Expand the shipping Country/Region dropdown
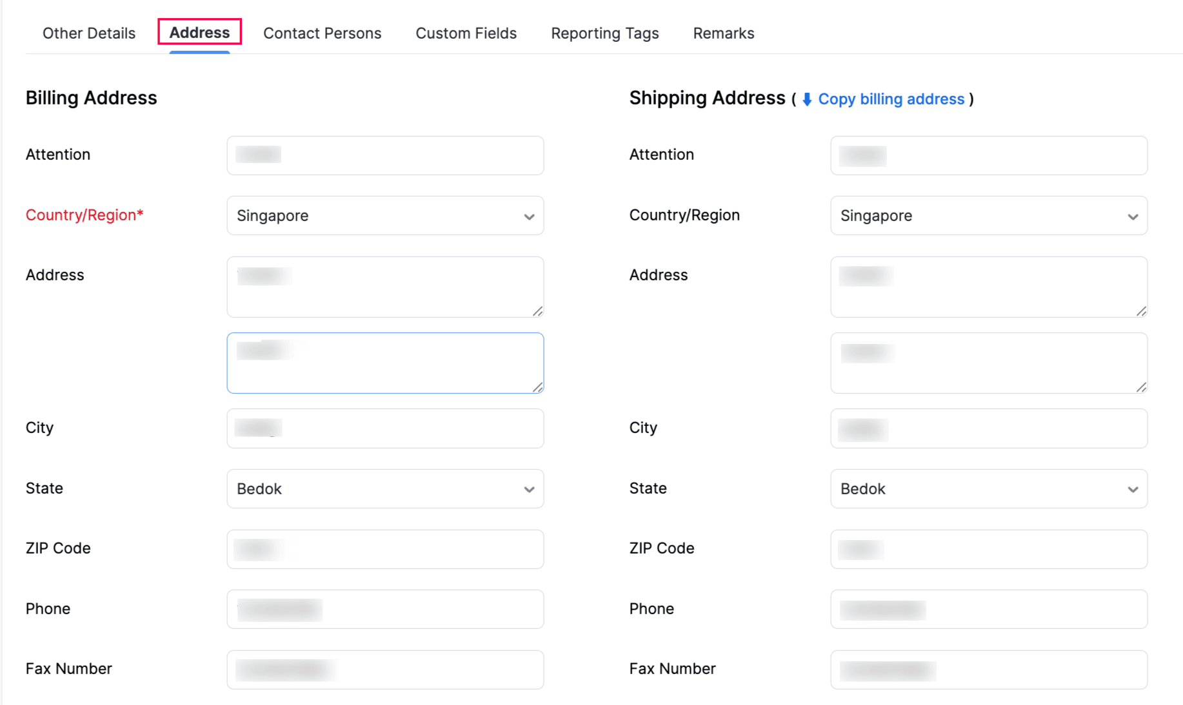The image size is (1183, 705). point(988,216)
